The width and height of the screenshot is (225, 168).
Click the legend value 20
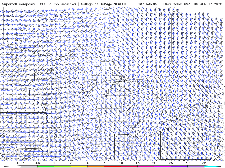click(154, 163)
